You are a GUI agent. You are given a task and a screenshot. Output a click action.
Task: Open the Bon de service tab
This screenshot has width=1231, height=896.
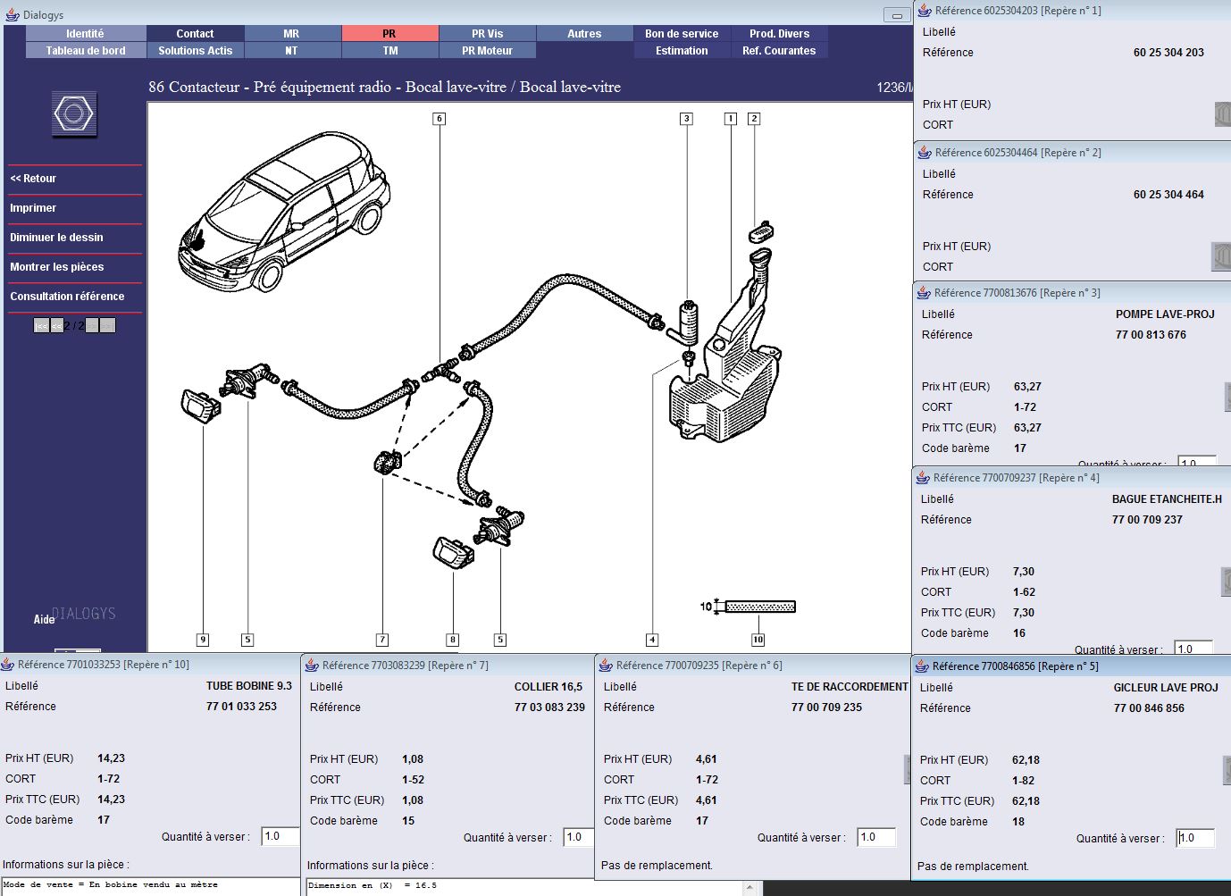click(682, 34)
